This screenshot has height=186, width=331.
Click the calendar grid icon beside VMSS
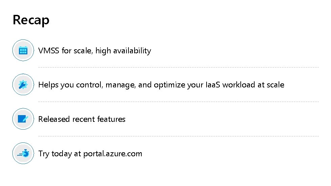(x=23, y=51)
